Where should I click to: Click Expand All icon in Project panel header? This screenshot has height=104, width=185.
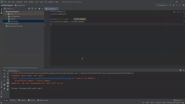click(x=32, y=9)
